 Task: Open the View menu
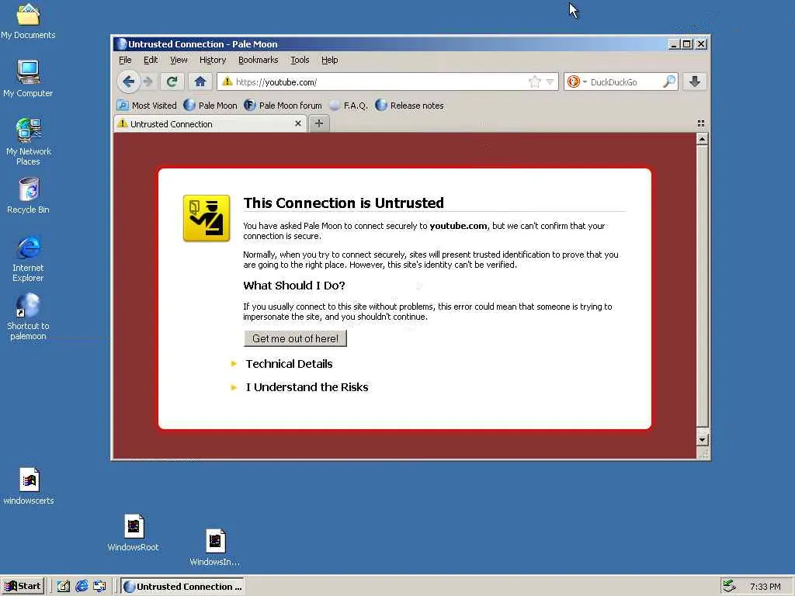click(x=179, y=60)
